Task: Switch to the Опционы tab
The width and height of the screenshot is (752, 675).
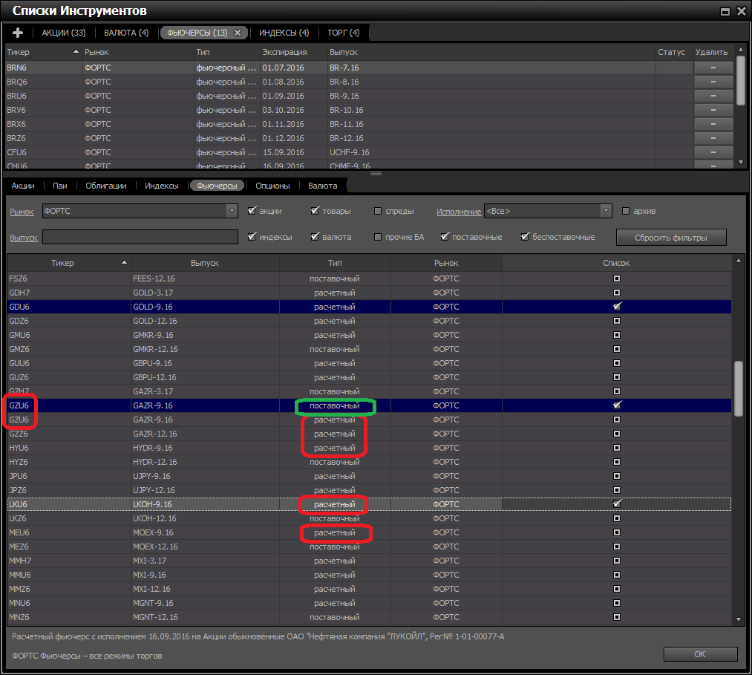Action: (272, 186)
